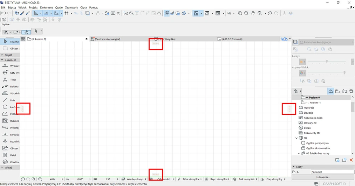This screenshot has height=186, width=355.
Task: Open the Teamwork menu
Action: 71,7
